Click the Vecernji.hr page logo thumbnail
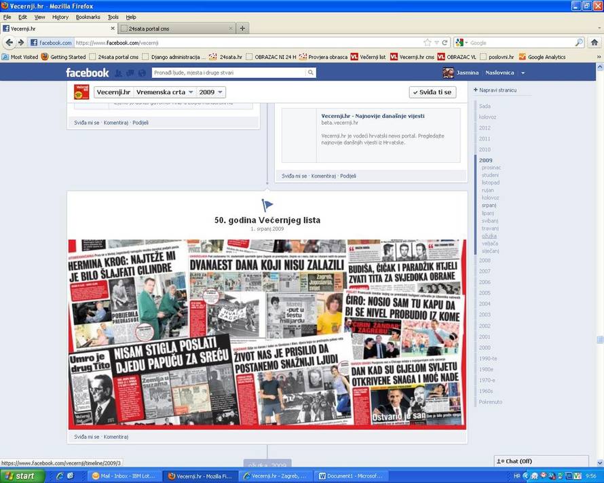This screenshot has height=483, width=604. [81, 92]
